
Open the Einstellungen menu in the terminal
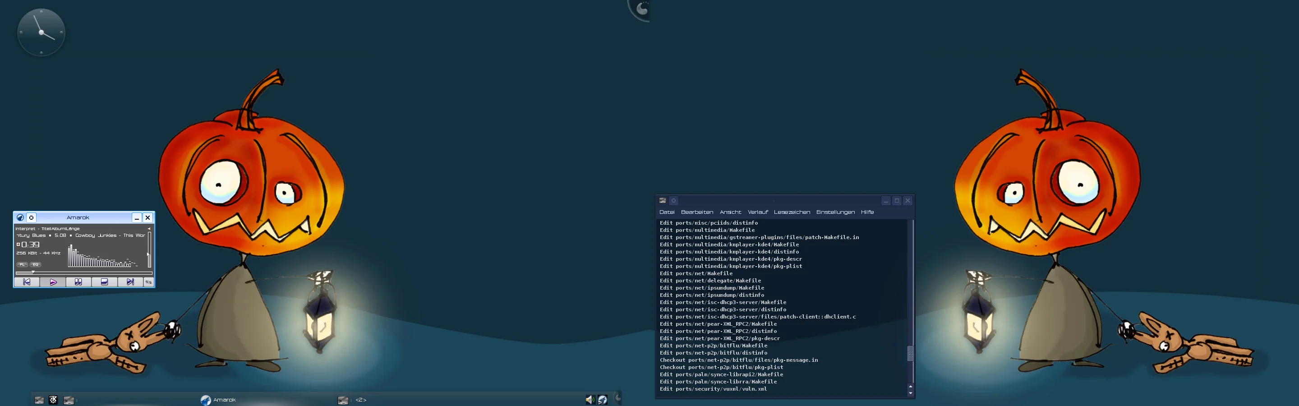click(x=836, y=212)
